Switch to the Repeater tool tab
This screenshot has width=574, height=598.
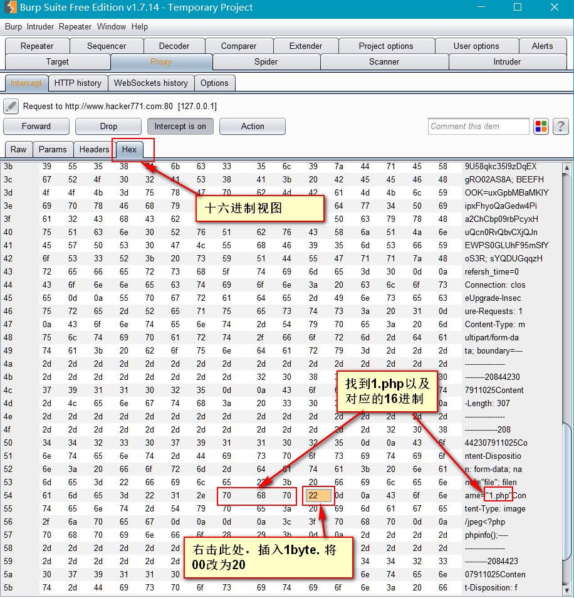(37, 46)
